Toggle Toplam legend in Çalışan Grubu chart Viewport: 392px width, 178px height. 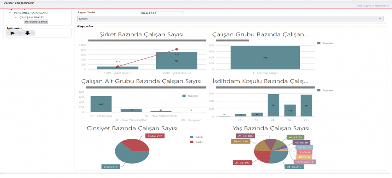(x=325, y=43)
